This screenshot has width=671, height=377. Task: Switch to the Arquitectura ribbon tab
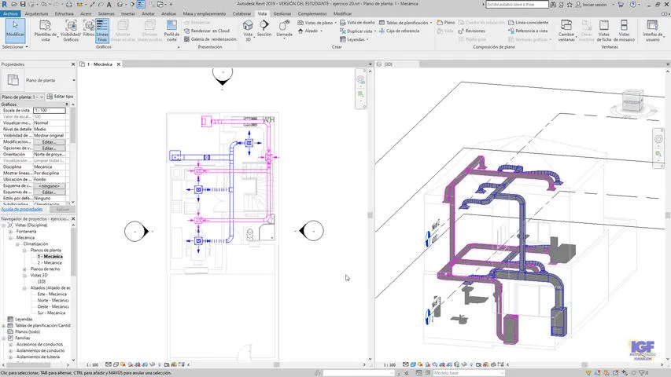click(36, 13)
